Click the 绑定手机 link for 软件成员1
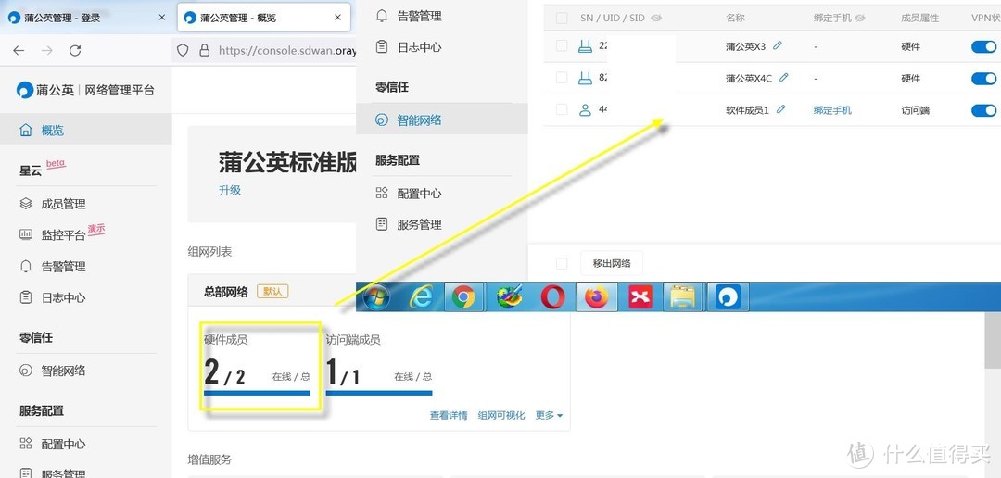The image size is (1001, 478). [832, 110]
